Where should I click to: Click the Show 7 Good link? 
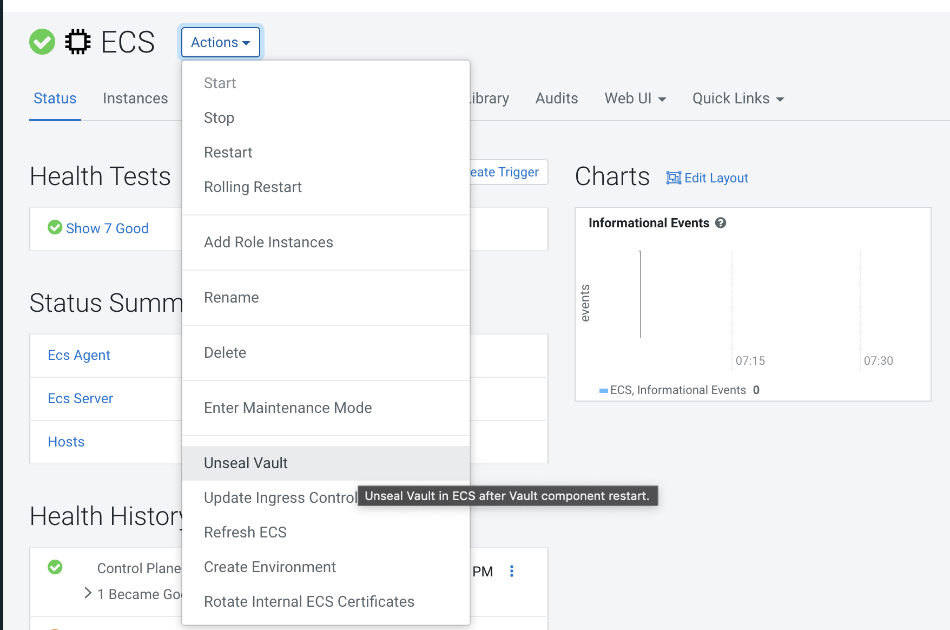[x=107, y=228]
